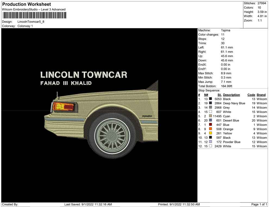Click the 'Deep Navy Blue' description
Image resolution: width=269 pixels, height=207 pixels.
click(234, 103)
